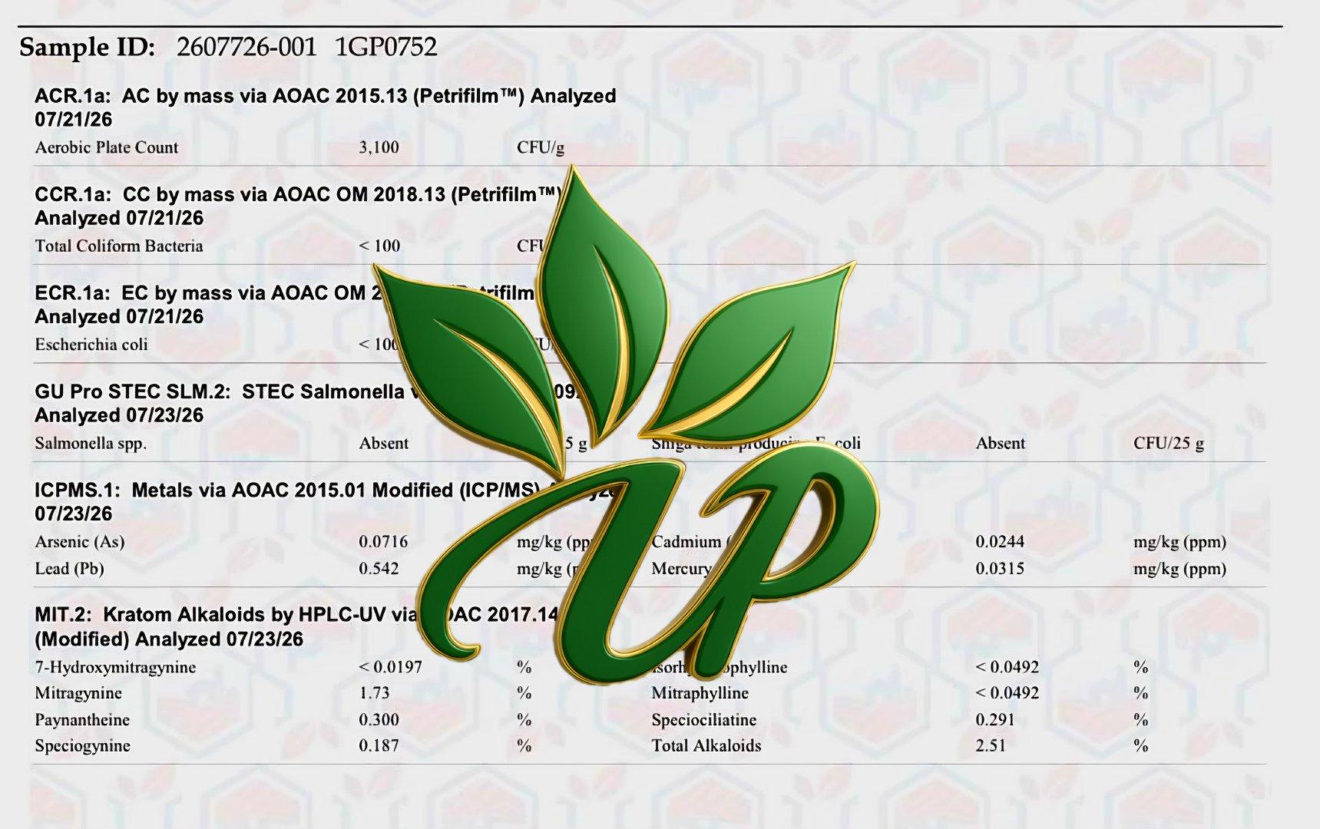Select the "CFU/25 g" unit text
This screenshot has width=1320, height=829.
[1169, 443]
